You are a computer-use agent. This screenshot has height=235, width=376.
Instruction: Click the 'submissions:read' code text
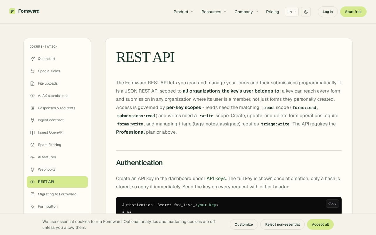pos(136,116)
